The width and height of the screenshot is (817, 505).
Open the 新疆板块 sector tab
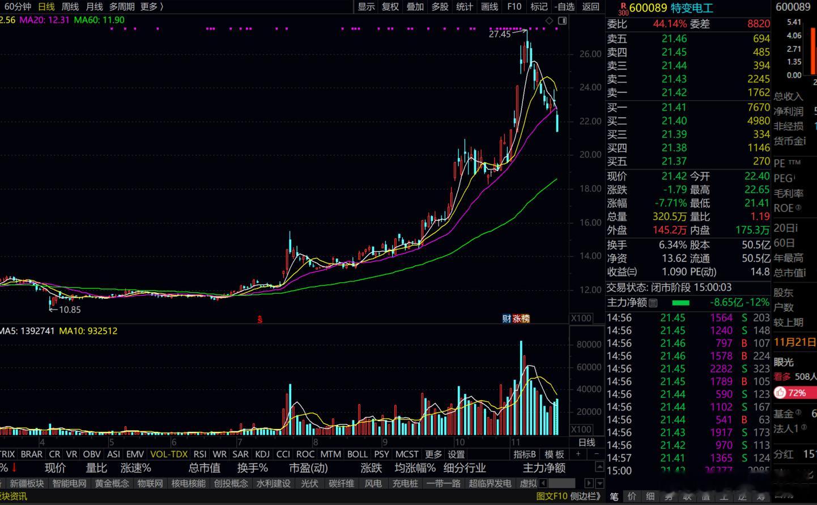click(26, 483)
